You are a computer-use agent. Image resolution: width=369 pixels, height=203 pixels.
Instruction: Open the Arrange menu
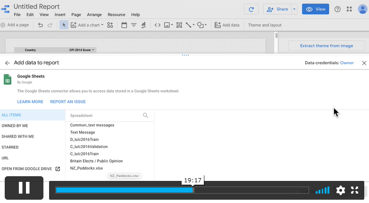tap(94, 15)
